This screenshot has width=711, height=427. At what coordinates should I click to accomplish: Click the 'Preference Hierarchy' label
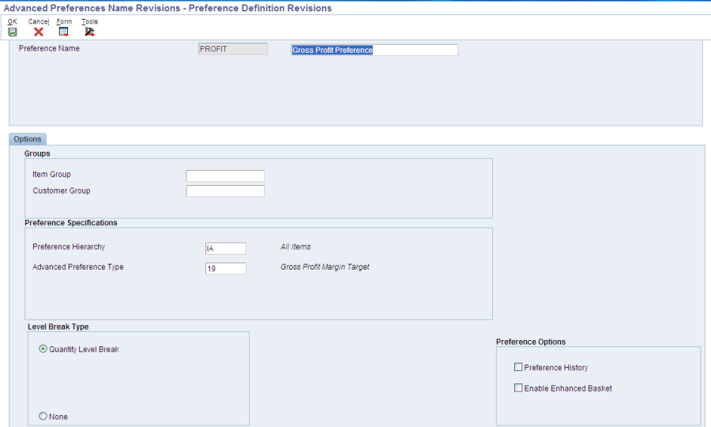69,247
